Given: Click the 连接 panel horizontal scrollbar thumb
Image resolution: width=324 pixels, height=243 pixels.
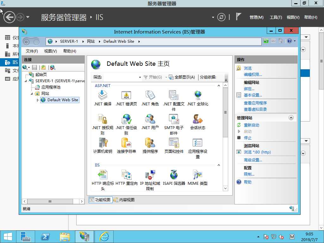Looking at the screenshot, I should (x=50, y=201).
